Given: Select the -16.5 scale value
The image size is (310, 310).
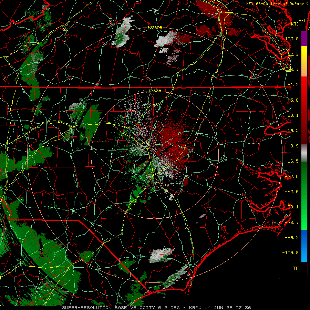Looking at the screenshot, I should click(x=292, y=161).
